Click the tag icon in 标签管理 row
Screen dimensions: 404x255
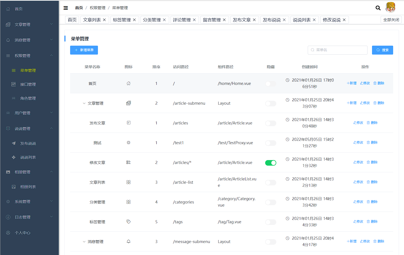point(129,222)
